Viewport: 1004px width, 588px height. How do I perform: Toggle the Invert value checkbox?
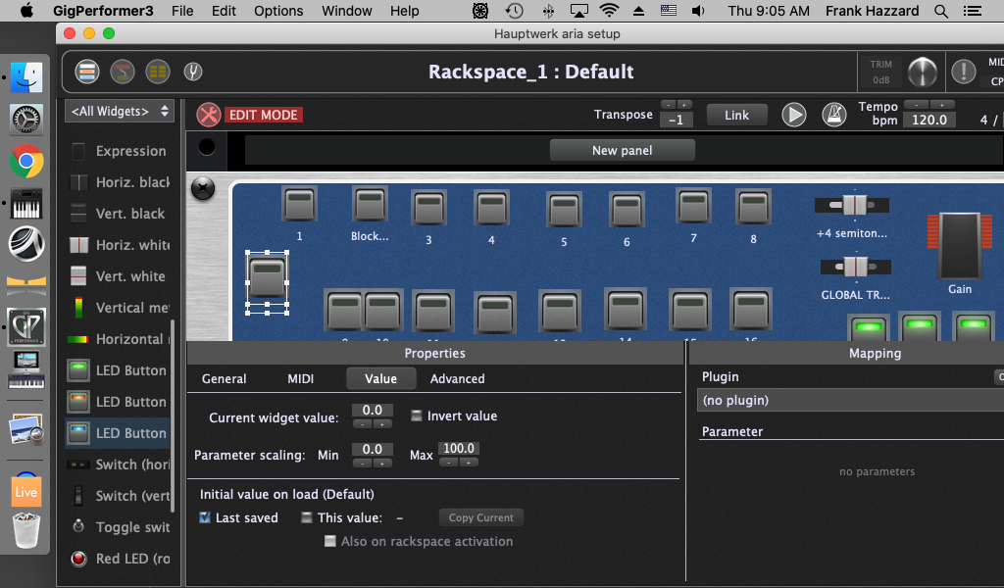click(416, 416)
